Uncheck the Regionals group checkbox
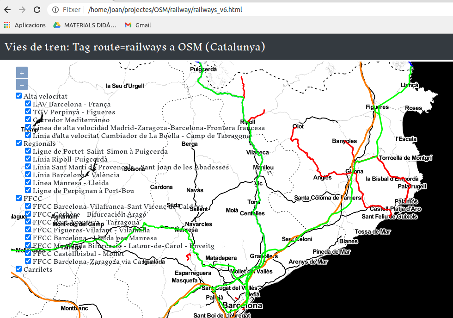 coord(19,143)
